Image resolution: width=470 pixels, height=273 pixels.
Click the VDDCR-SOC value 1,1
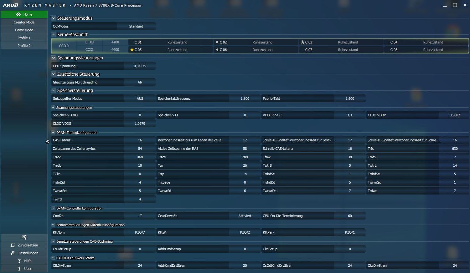coord(350,115)
